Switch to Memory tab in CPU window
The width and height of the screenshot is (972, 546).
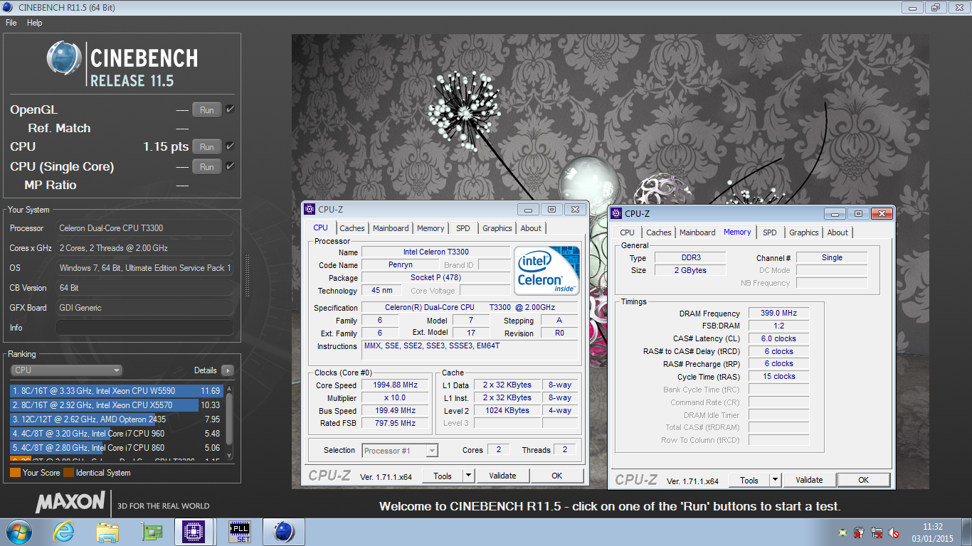(x=430, y=228)
